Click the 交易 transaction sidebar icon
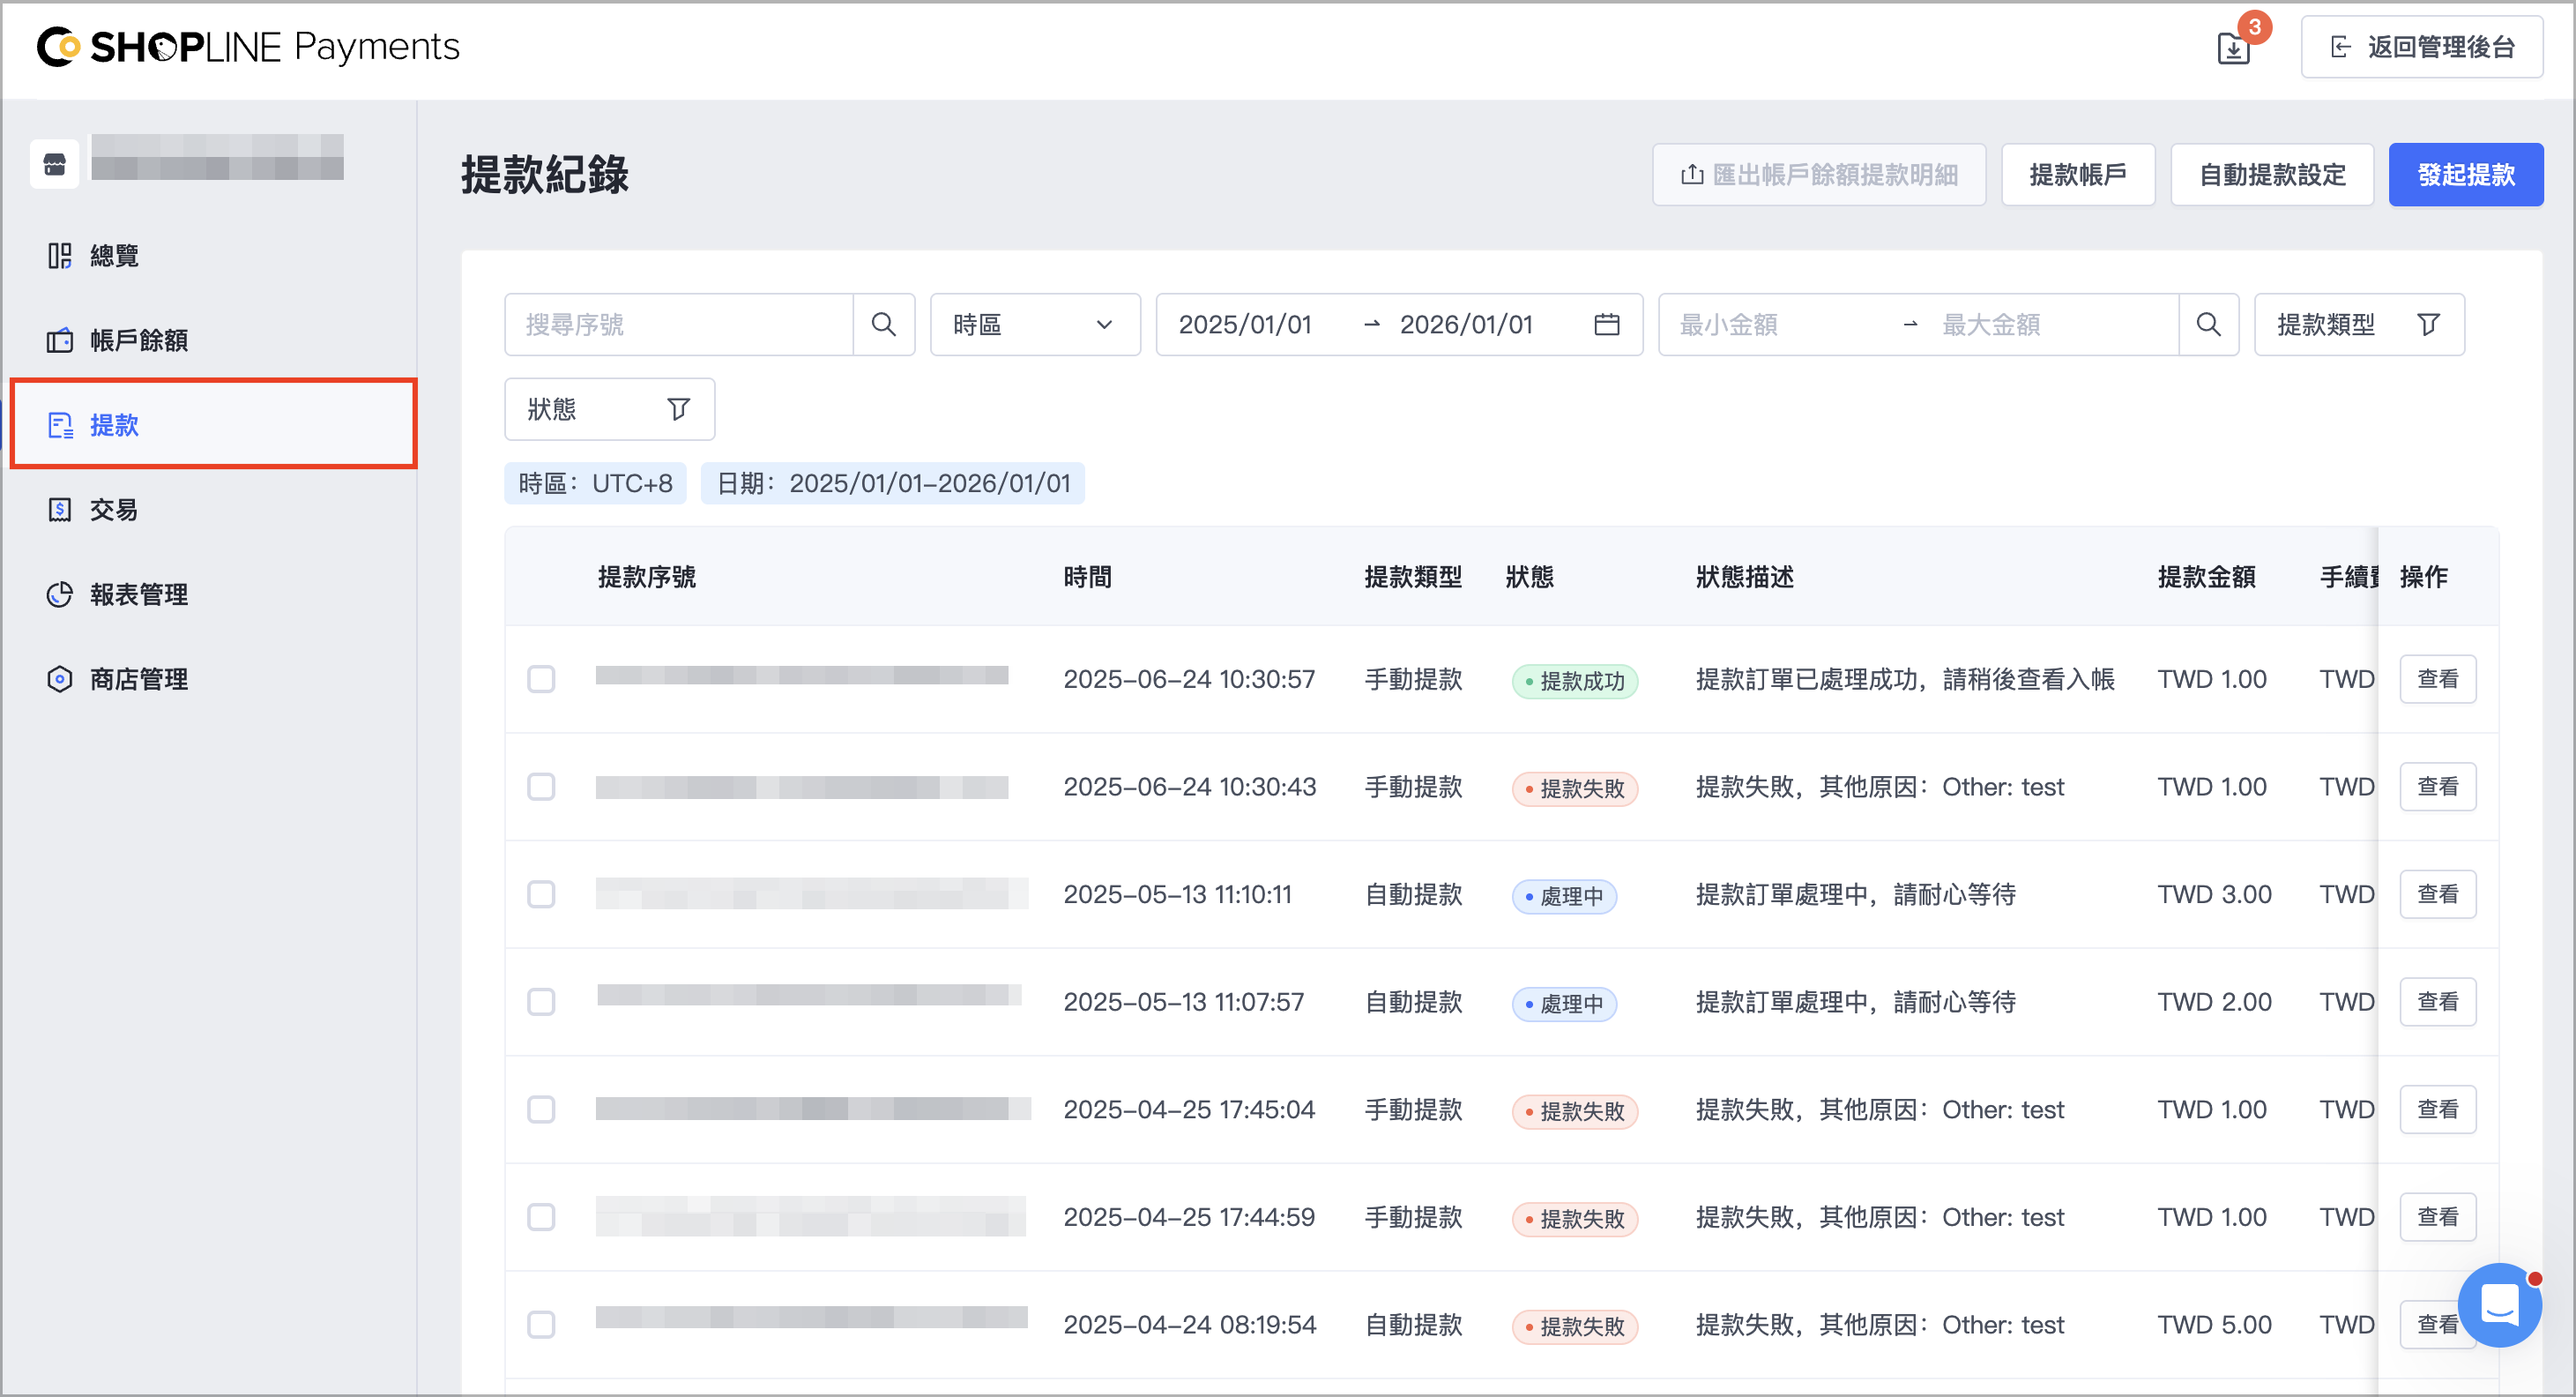The width and height of the screenshot is (2576, 1397). click(59, 510)
